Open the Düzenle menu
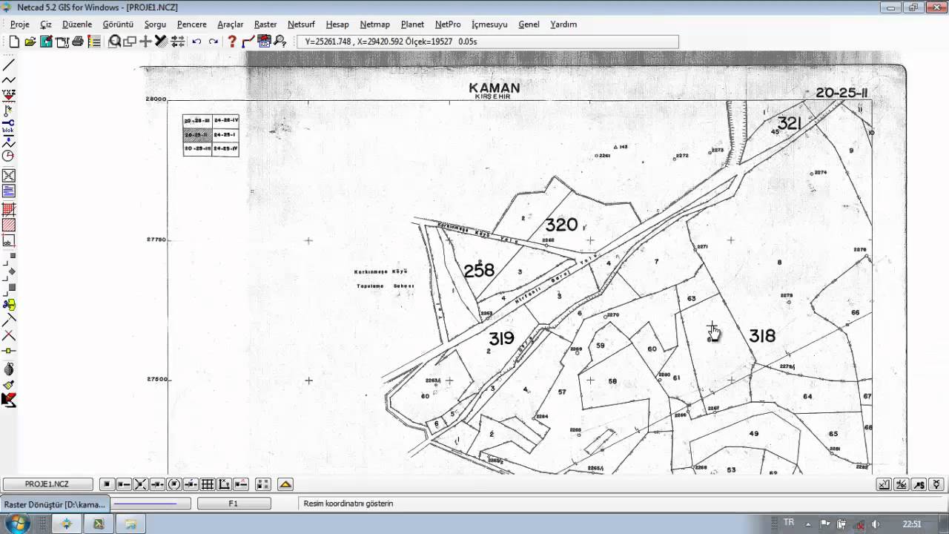This screenshot has height=534, width=949. coord(77,24)
